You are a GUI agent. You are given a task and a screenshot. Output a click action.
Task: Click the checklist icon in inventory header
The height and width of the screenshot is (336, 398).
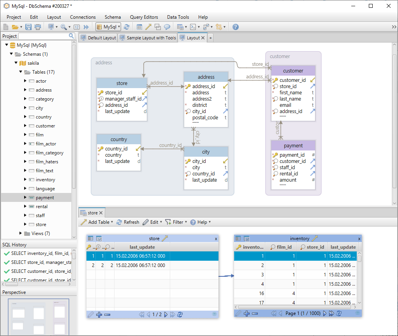point(247,239)
